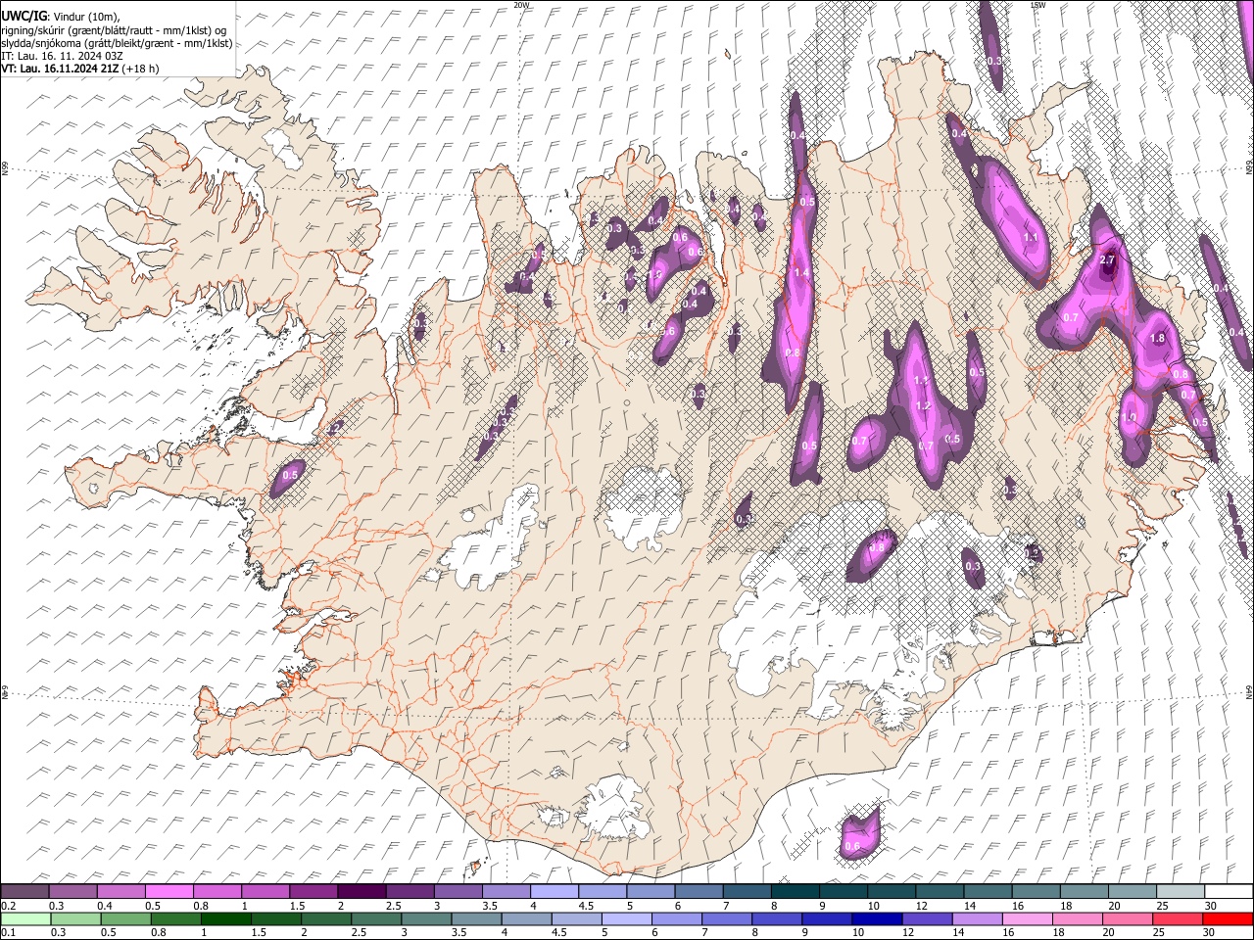
Task: Click the 1.4 value in the northern snow band
Action: click(x=801, y=273)
